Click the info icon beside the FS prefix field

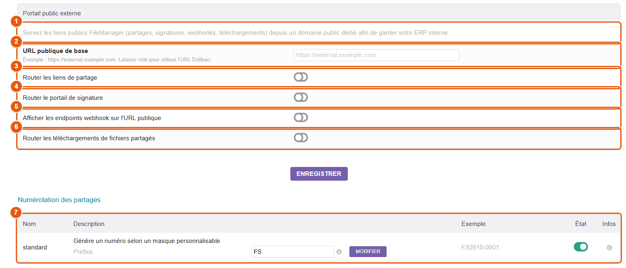point(339,252)
